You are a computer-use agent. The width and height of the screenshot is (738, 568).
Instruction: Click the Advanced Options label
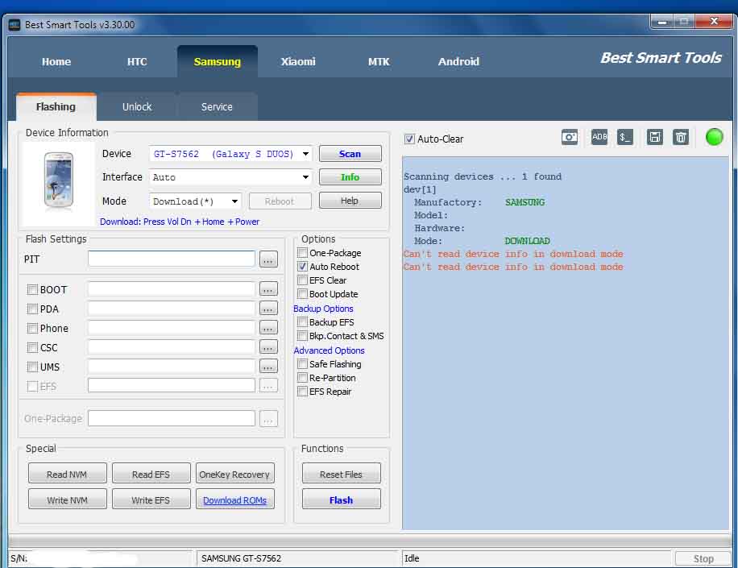[x=329, y=350]
